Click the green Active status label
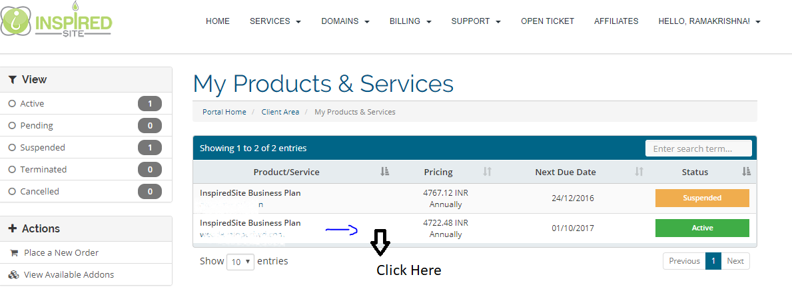792x287 pixels. click(702, 228)
